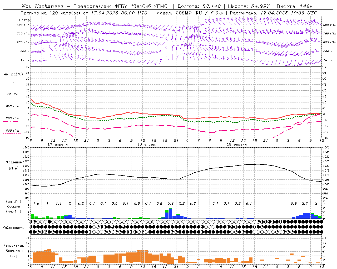Screen dimensions: 337x269
Task: Click the 'Ветер' wind panel label
Action: pyautogui.click(x=24, y=20)
